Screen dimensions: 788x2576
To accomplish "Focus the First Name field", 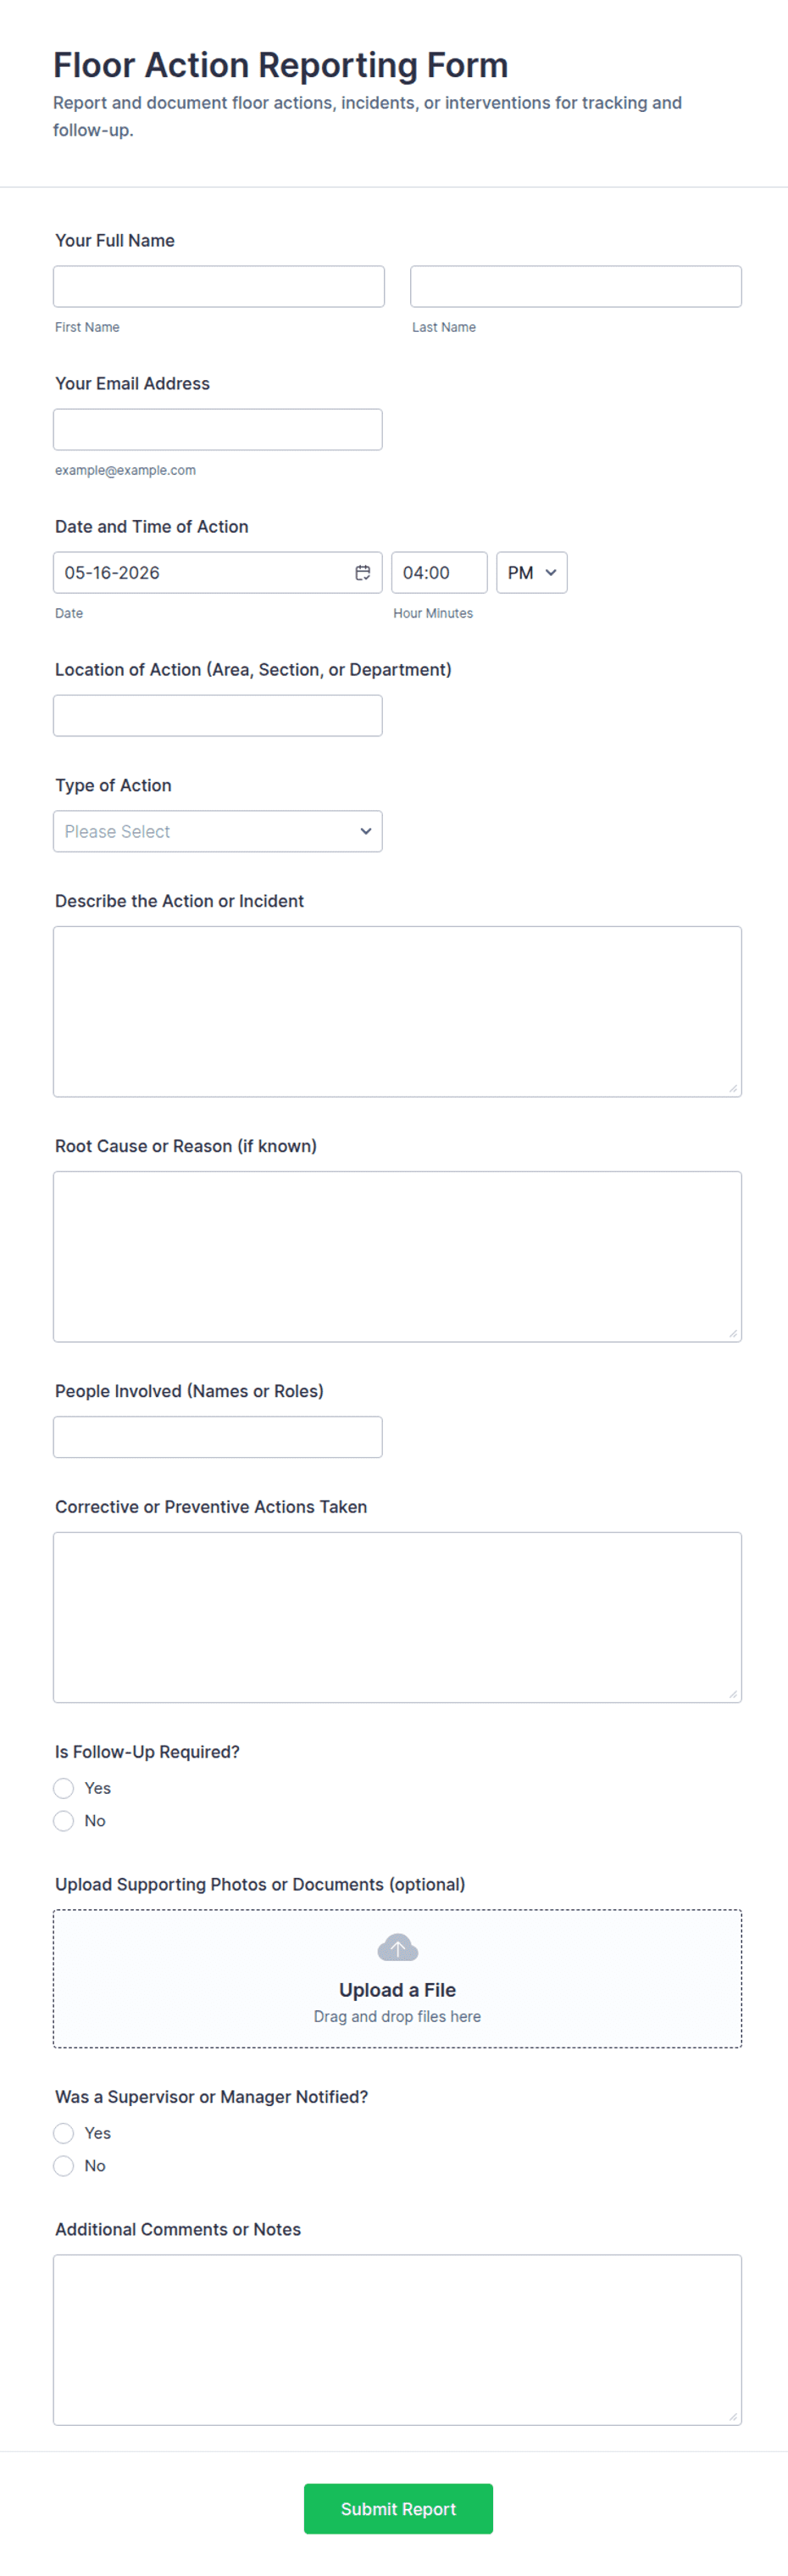I will pyautogui.click(x=219, y=286).
